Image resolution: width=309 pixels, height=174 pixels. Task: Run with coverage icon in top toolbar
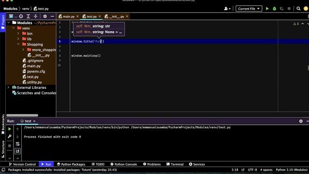pos(281,9)
